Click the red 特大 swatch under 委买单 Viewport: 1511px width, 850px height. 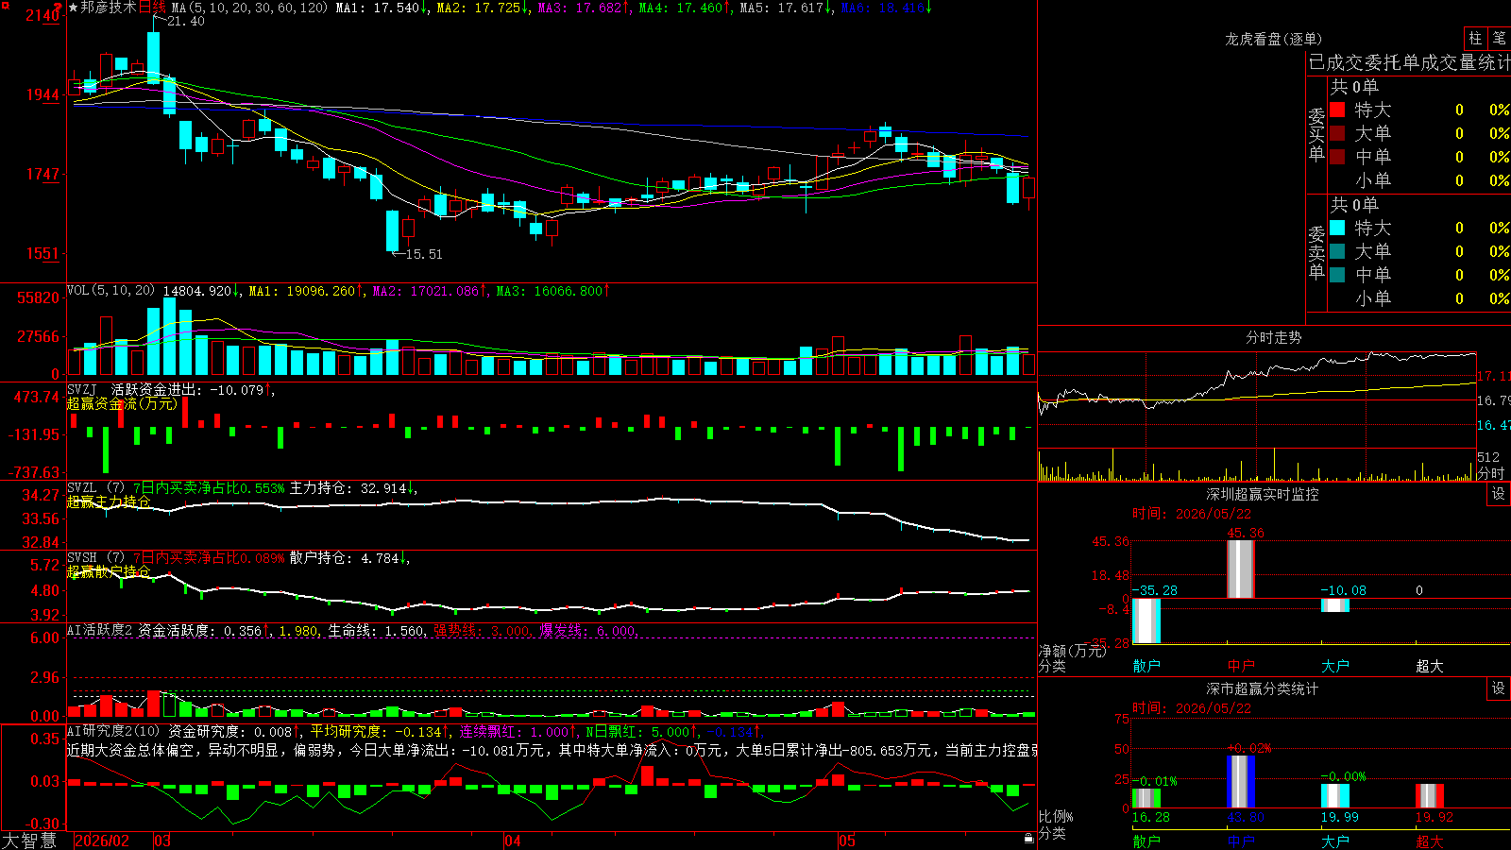coord(1337,110)
